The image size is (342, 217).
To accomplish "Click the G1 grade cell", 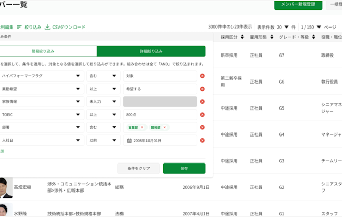I will tap(282, 214).
